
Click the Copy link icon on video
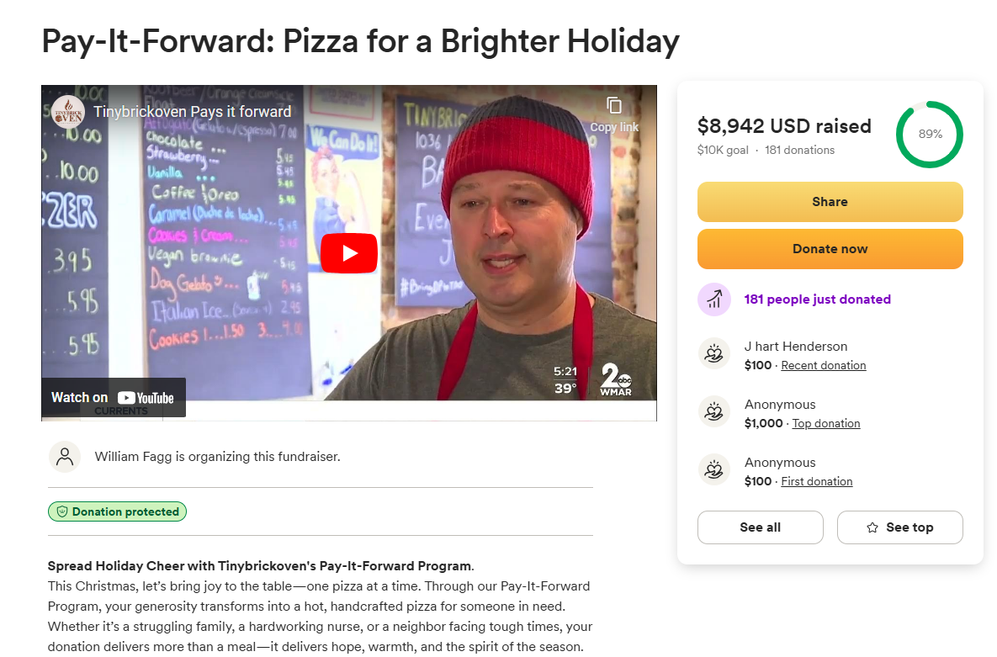(x=613, y=106)
